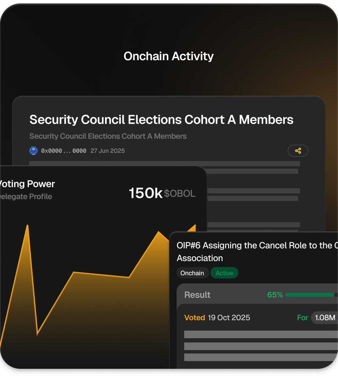Screen dimensions: 338x379
Task: Click the 1.08M vote amount pill
Action: [325, 318]
